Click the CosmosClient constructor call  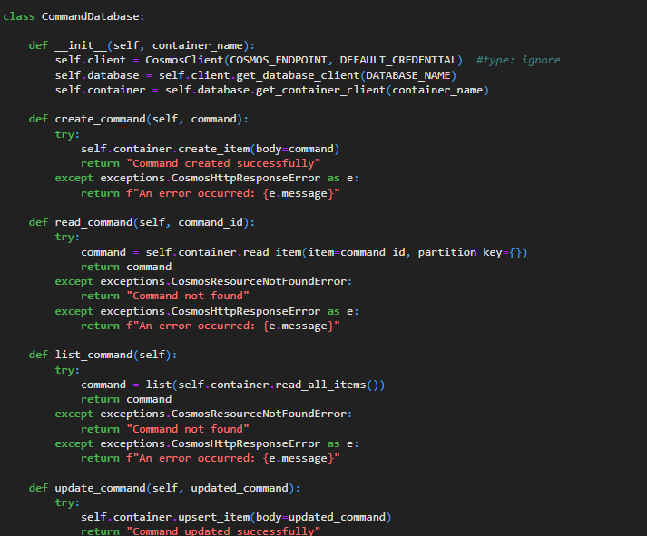click(x=184, y=60)
